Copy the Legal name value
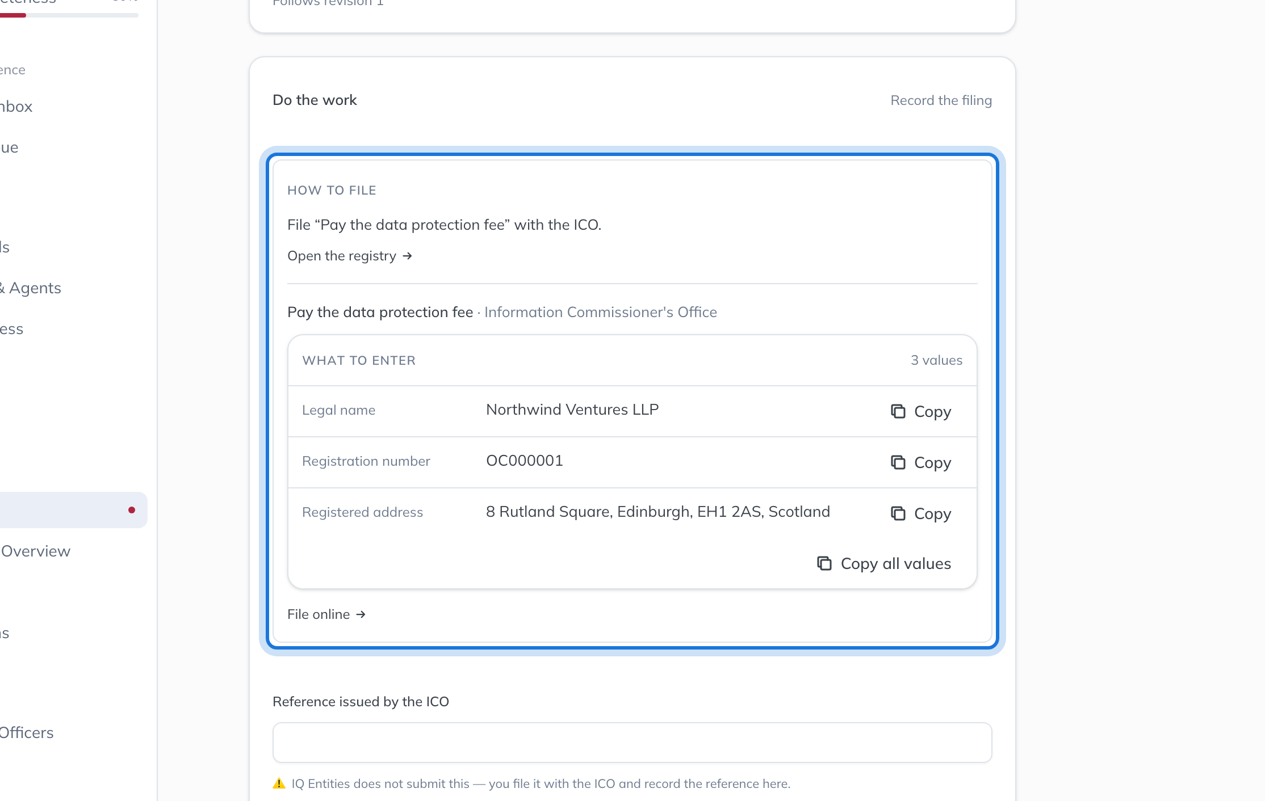The image size is (1265, 801). click(920, 411)
